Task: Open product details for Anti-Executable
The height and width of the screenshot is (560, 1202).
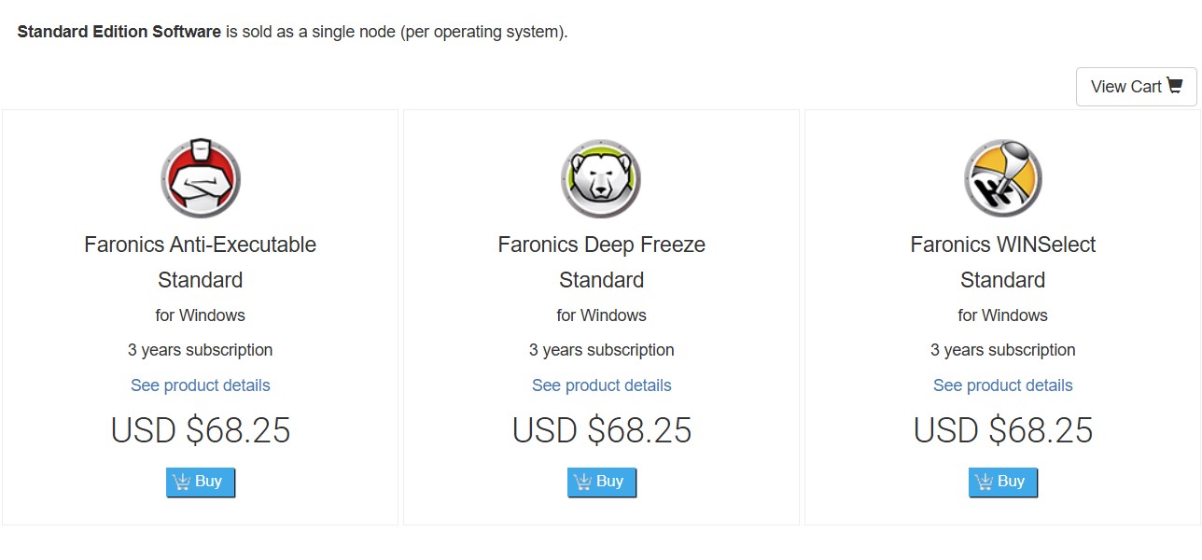Action: tap(201, 385)
